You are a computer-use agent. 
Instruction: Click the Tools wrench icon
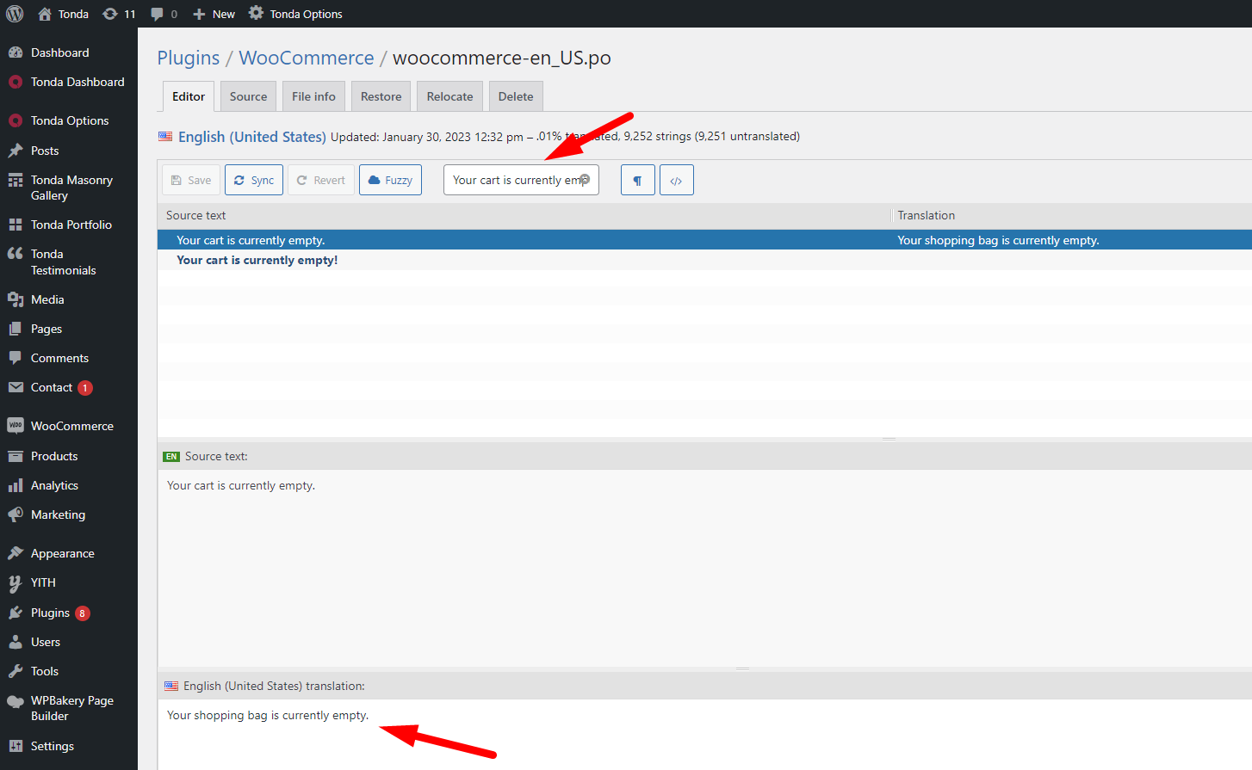coord(15,671)
